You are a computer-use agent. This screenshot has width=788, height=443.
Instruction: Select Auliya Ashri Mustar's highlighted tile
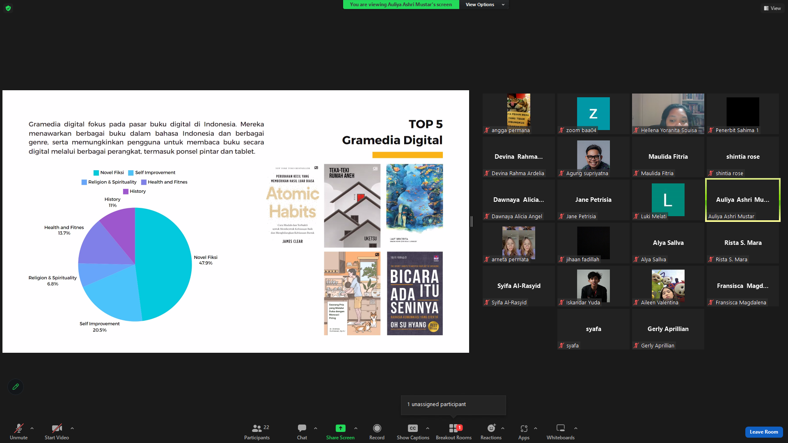743,200
